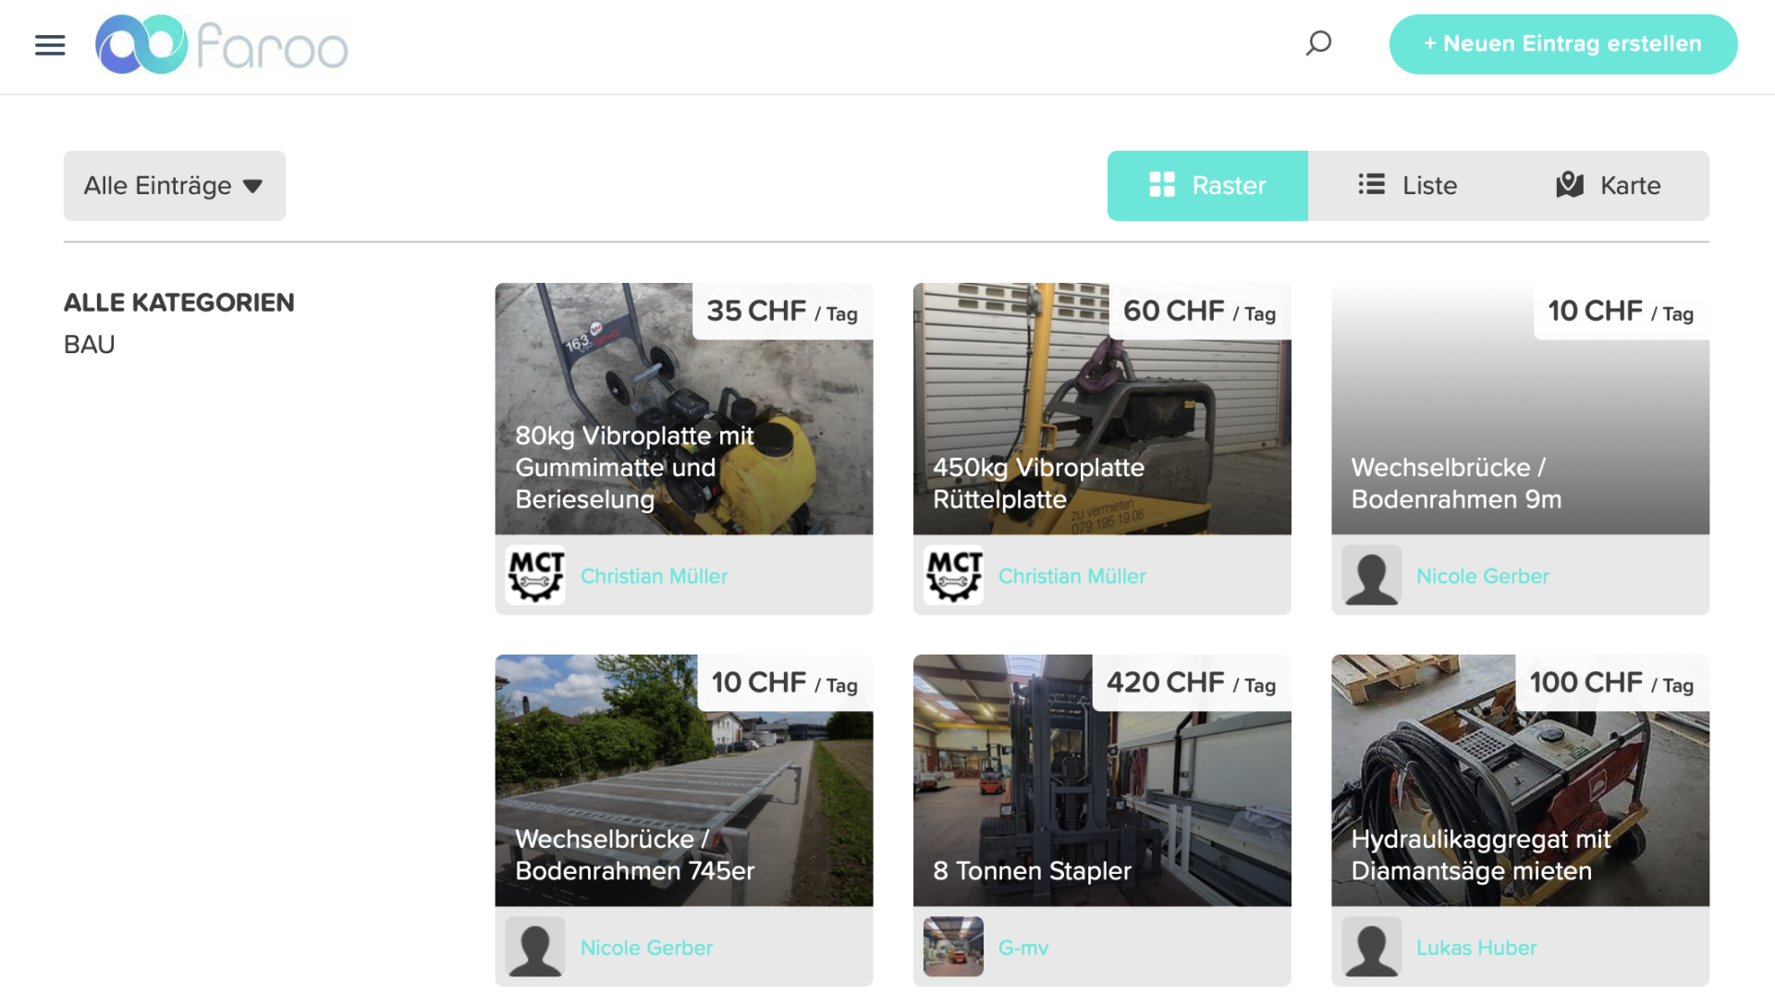The height and width of the screenshot is (1006, 1775).
Task: Open the G-mv profile link
Action: click(1023, 948)
